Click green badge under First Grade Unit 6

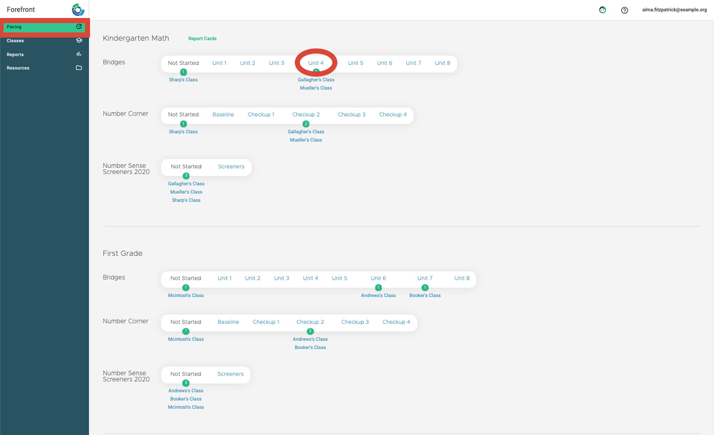point(378,288)
